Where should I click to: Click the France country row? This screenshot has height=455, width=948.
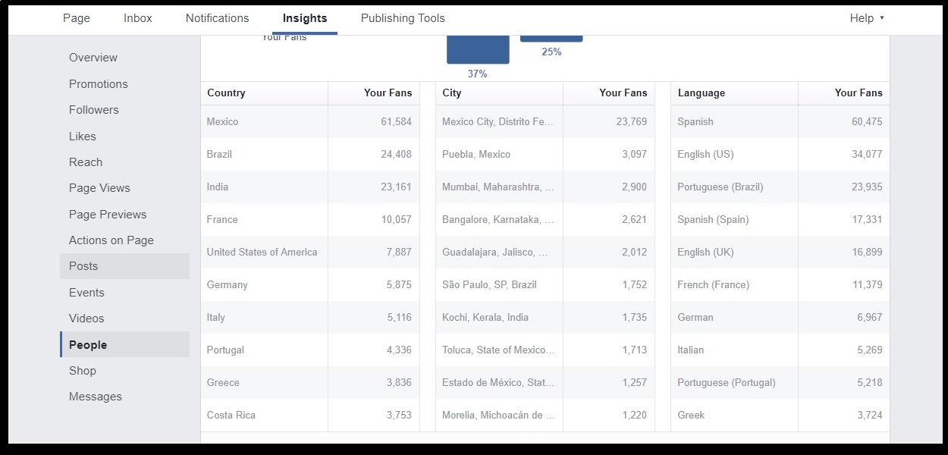[310, 219]
